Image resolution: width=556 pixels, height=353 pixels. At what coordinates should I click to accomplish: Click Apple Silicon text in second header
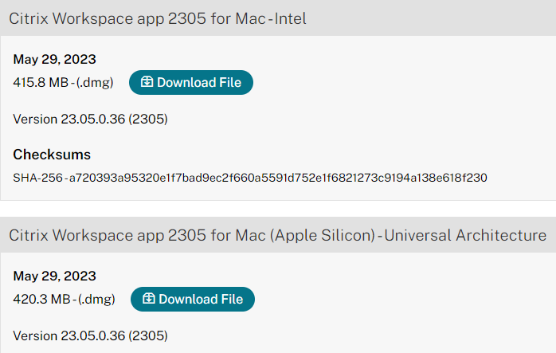pyautogui.click(x=323, y=235)
